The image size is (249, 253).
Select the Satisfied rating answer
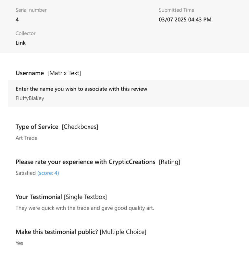point(26,173)
